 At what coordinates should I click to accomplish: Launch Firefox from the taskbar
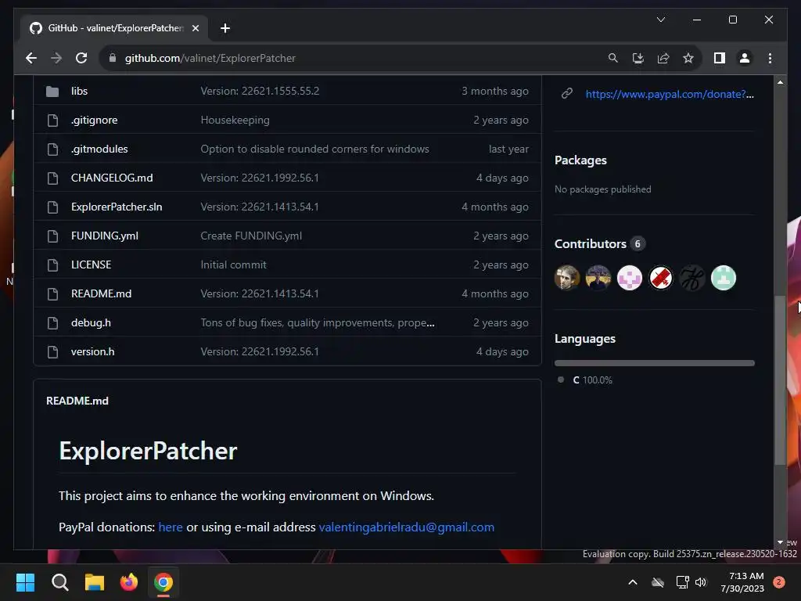click(129, 582)
